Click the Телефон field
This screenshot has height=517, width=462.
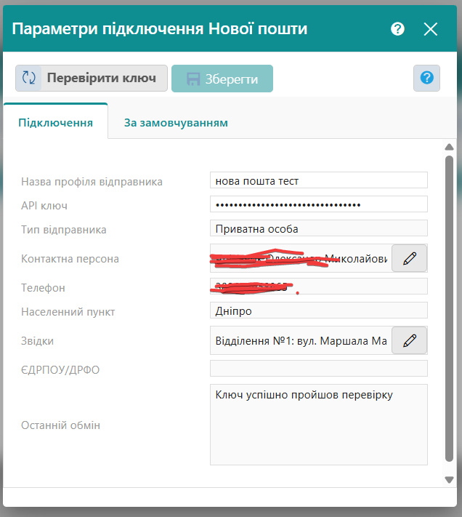pyautogui.click(x=319, y=286)
